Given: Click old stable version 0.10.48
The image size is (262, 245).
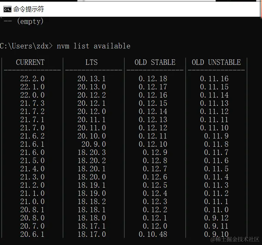Looking at the screenshot, I should point(153,234).
